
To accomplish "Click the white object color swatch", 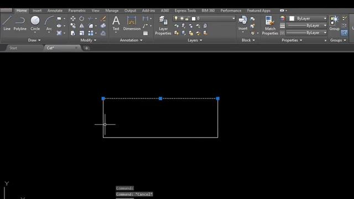I will click(x=292, y=18).
